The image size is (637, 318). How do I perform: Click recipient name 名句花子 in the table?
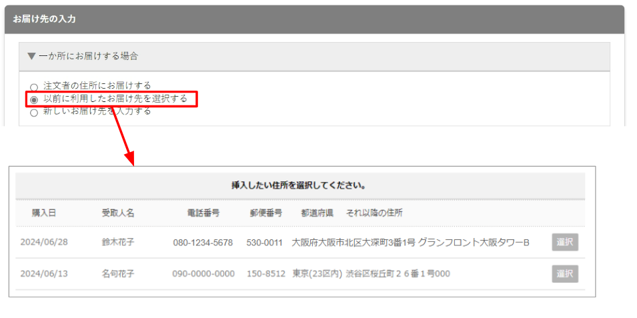point(118,274)
